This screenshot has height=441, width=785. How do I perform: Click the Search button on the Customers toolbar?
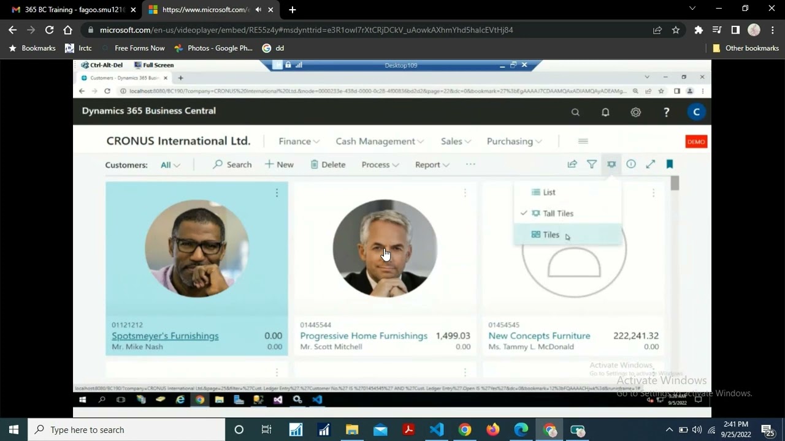(x=232, y=165)
